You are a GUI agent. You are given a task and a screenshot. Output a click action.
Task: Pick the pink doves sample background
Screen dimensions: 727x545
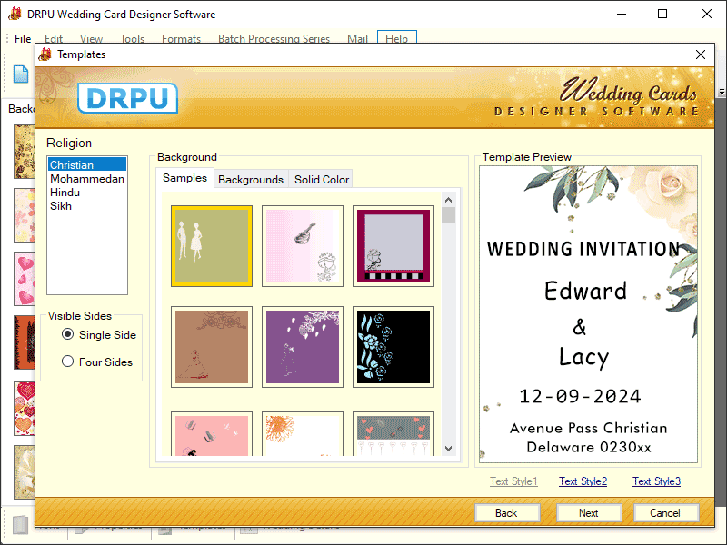click(x=212, y=434)
